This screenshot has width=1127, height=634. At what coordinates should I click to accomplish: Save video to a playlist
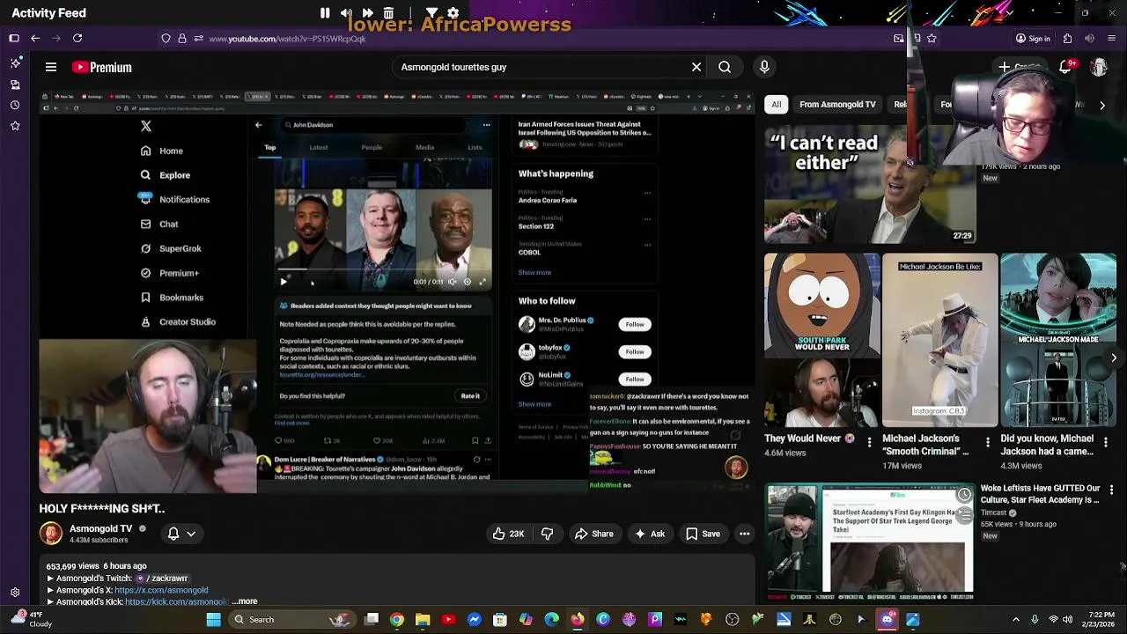703,534
